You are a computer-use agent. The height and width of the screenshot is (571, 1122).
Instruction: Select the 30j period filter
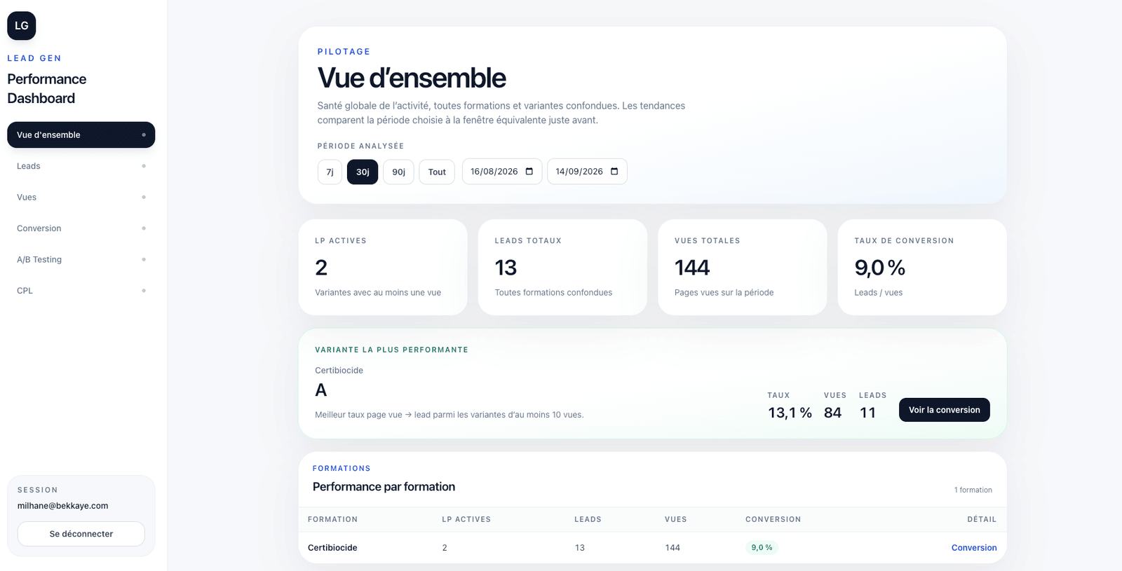(363, 172)
